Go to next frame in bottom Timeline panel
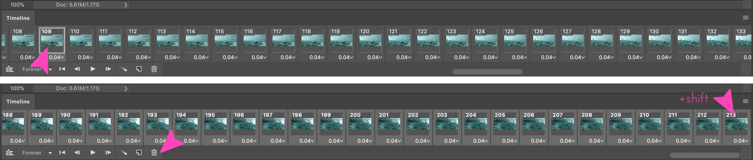 tap(108, 152)
